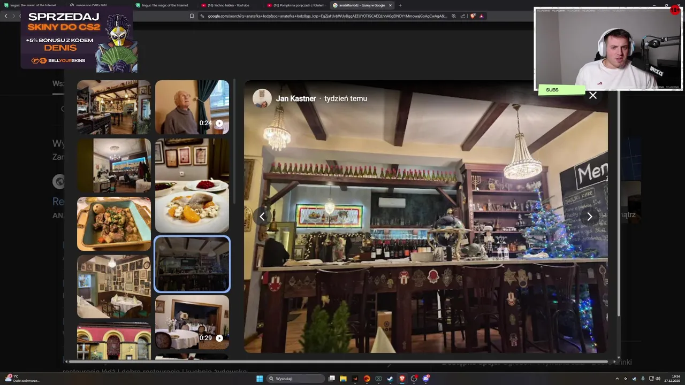The width and height of the screenshot is (685, 385).
Task: Open Steam from the taskbar
Action: (x=390, y=379)
